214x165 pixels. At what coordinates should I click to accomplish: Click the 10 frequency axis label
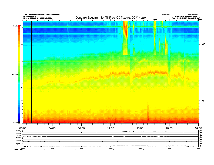202,101
